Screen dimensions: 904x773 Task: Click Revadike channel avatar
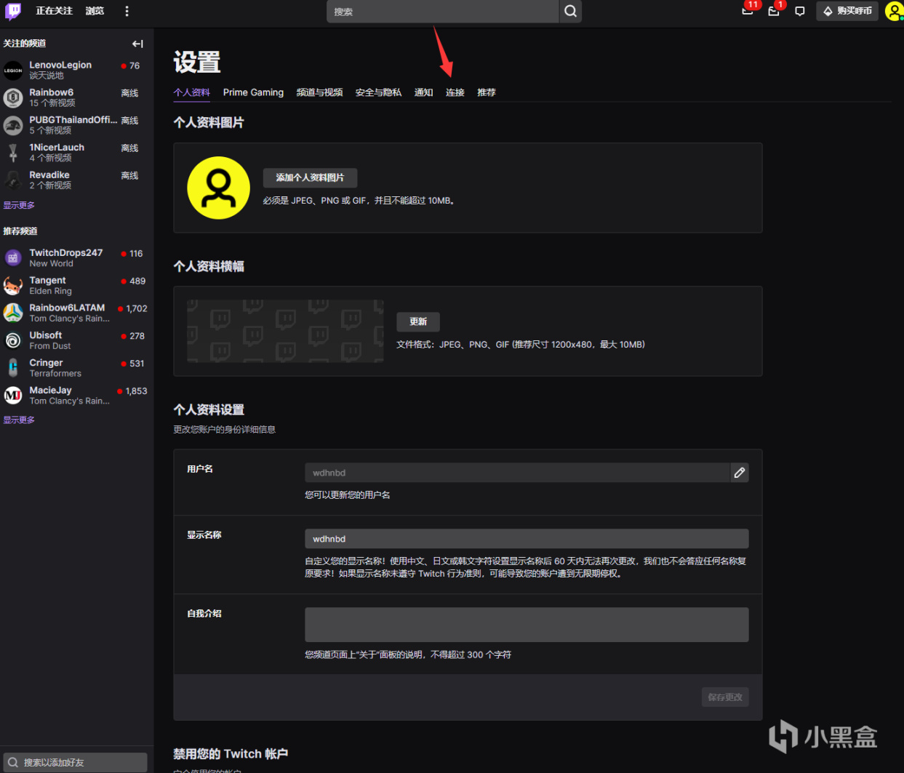(x=13, y=180)
